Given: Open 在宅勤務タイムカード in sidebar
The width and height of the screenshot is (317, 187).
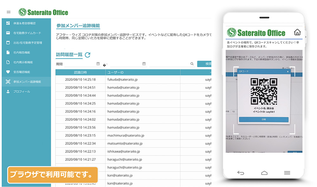Looking at the screenshot, I should click(27, 33).
